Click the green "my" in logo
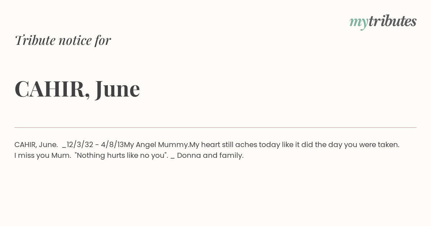The height and width of the screenshot is (226, 431). coord(359,23)
